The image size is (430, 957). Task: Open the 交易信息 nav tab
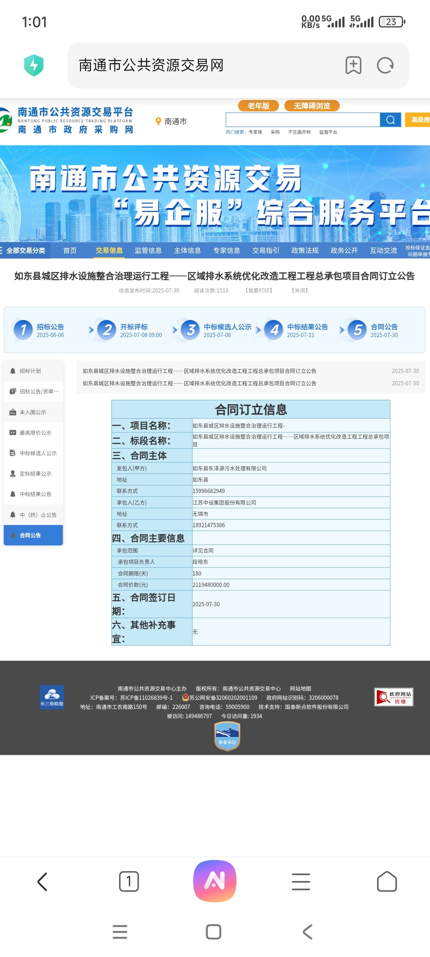(x=109, y=251)
